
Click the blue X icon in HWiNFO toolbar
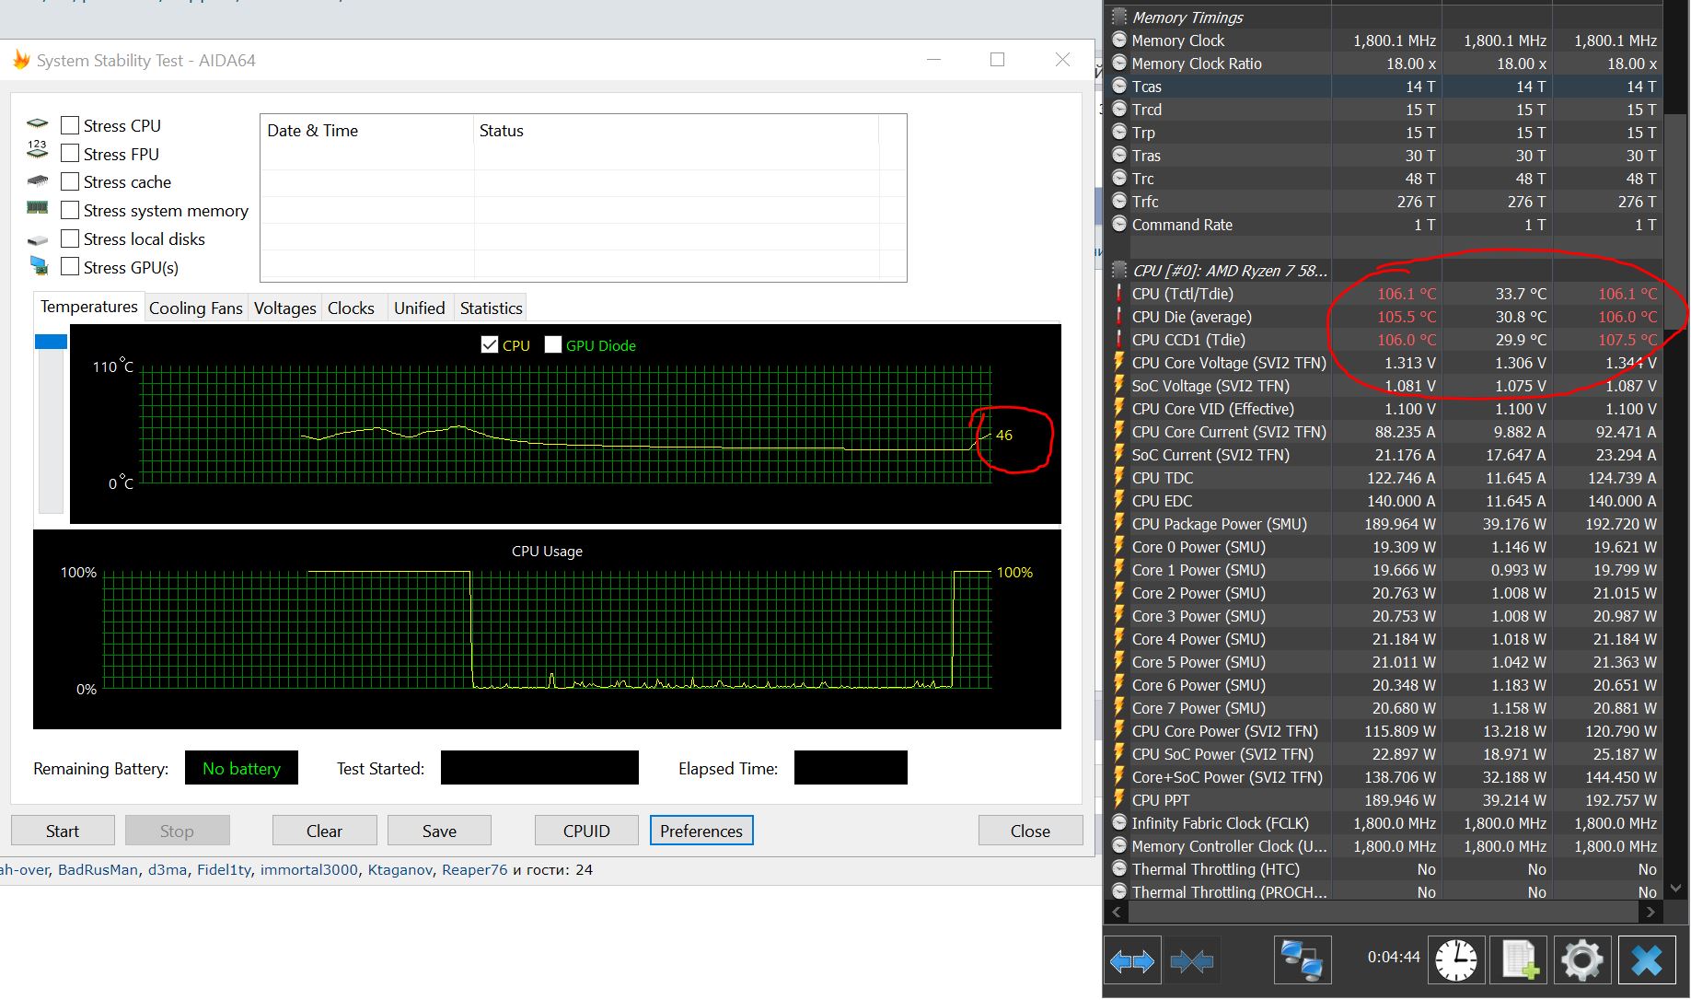point(1647,961)
